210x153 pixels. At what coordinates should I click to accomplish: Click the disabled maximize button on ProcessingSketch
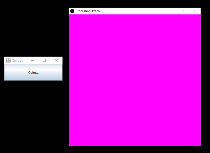[182, 11]
